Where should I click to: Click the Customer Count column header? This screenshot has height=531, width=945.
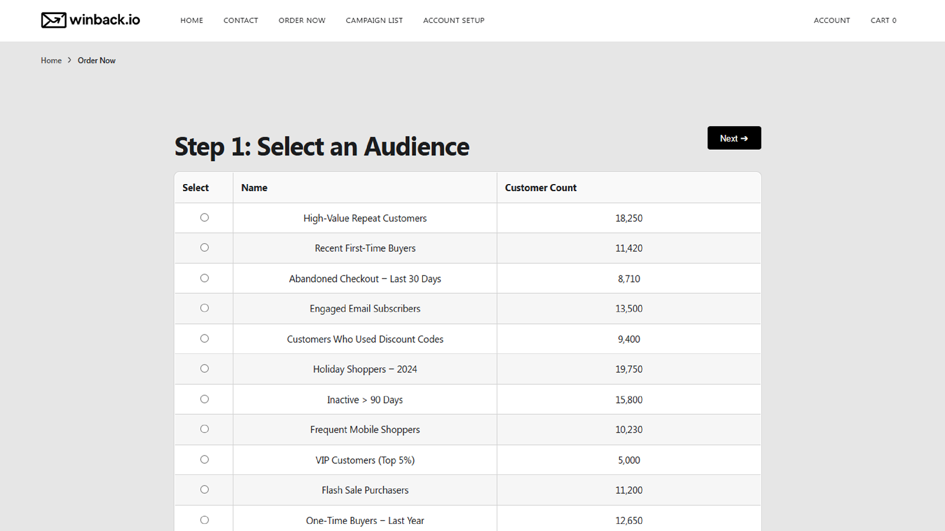click(540, 187)
